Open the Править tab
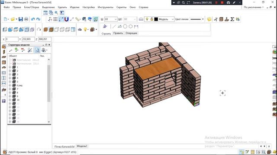Screen dimensions: 277x155 [118, 33]
